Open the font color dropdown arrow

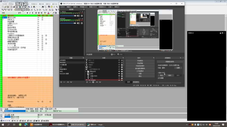[50, 13]
